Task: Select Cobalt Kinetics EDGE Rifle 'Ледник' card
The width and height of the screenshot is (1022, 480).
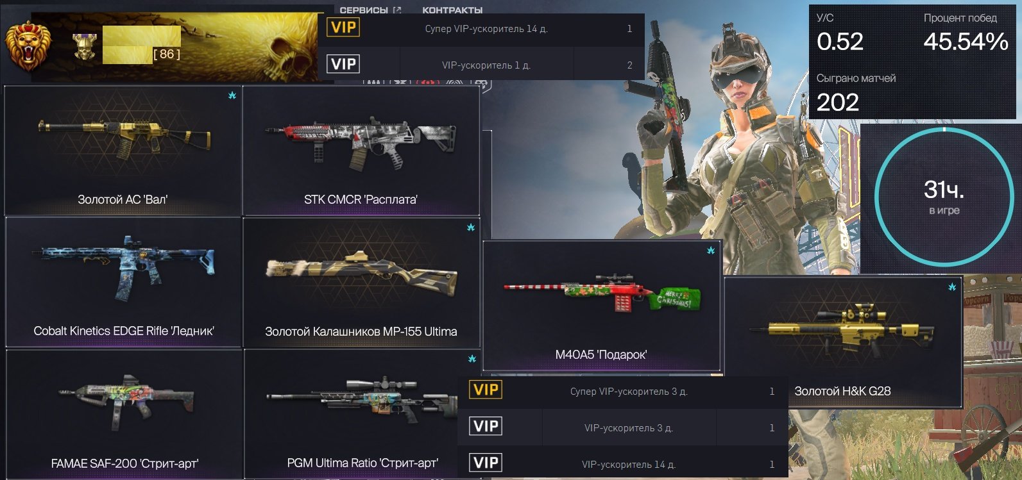Action: [123, 282]
